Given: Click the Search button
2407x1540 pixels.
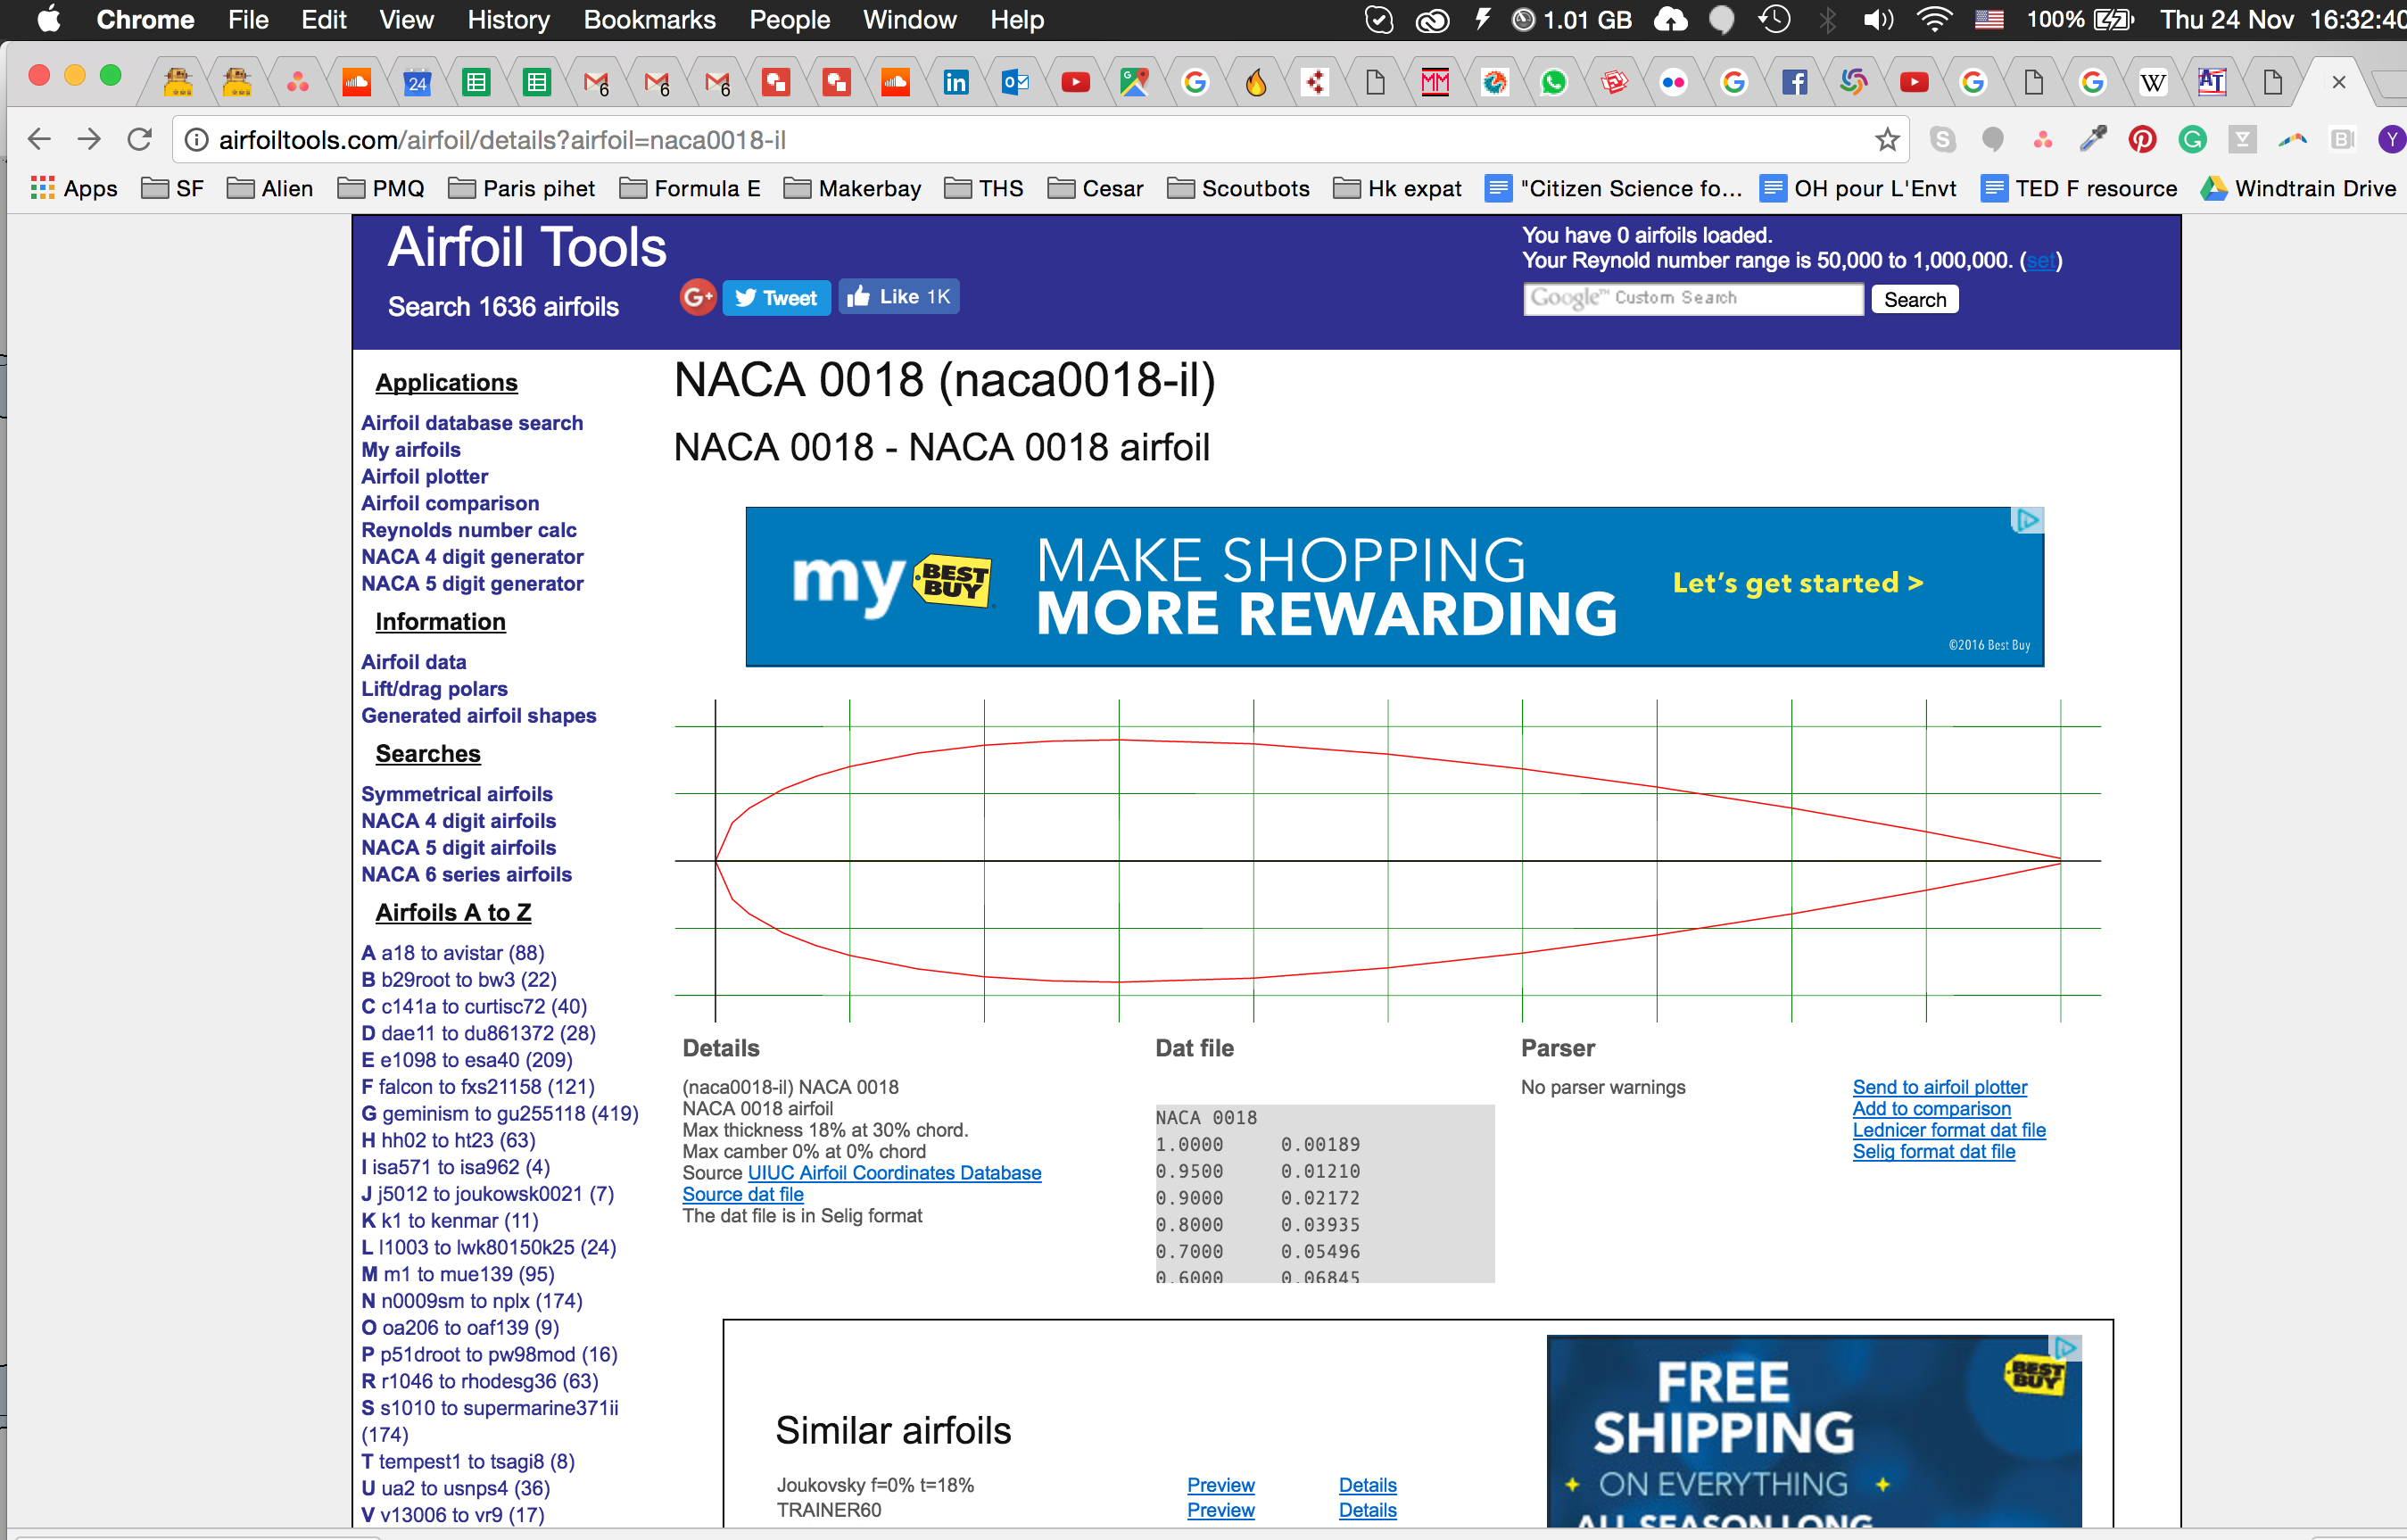Looking at the screenshot, I should pos(1915,299).
